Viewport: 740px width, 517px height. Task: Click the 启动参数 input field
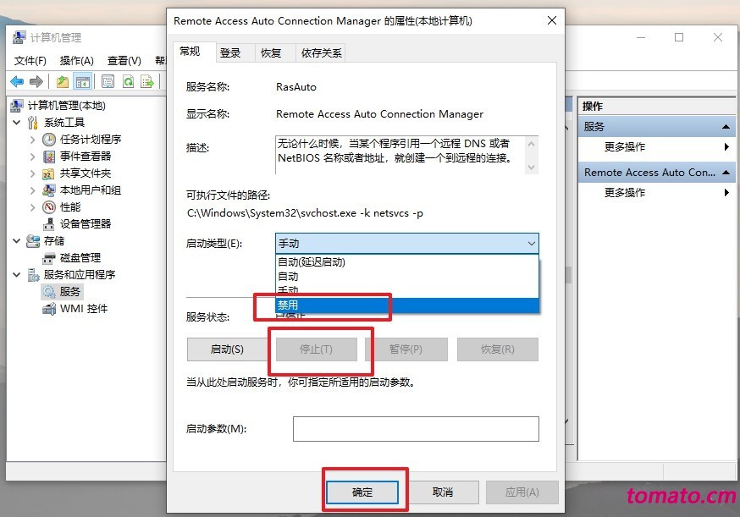tap(416, 429)
